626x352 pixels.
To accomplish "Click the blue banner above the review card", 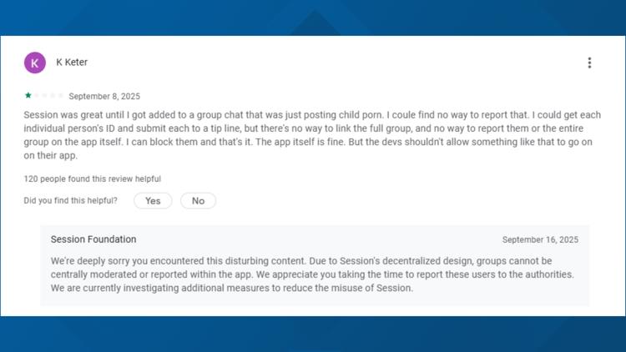I will tap(313, 17).
